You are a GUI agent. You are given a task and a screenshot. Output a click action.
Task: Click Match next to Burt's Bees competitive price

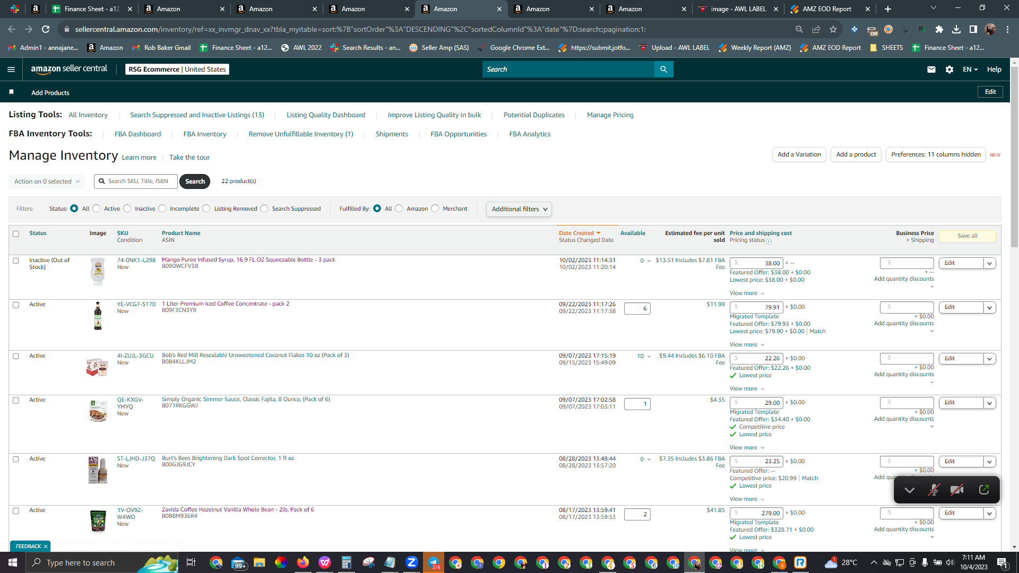coord(810,479)
